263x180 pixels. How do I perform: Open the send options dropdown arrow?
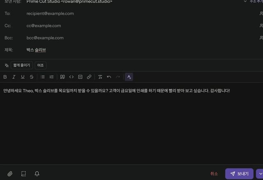point(260,173)
